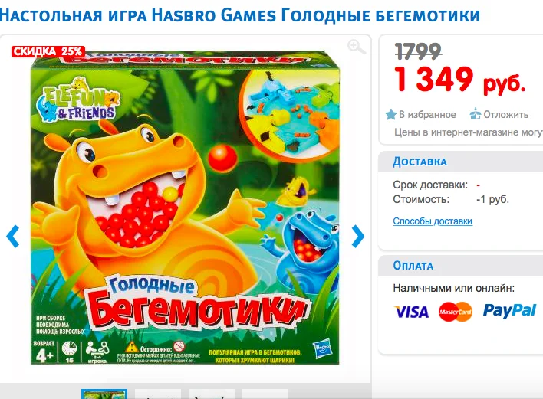Click the Доставка section header
Image resolution: width=543 pixels, height=399 pixels.
coord(420,162)
